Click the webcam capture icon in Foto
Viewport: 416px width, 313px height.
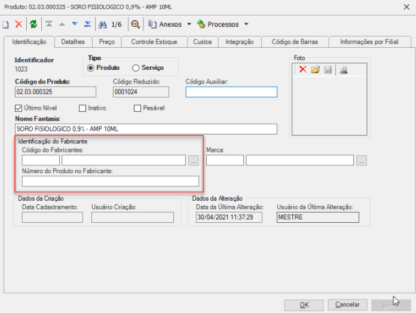pos(343,70)
